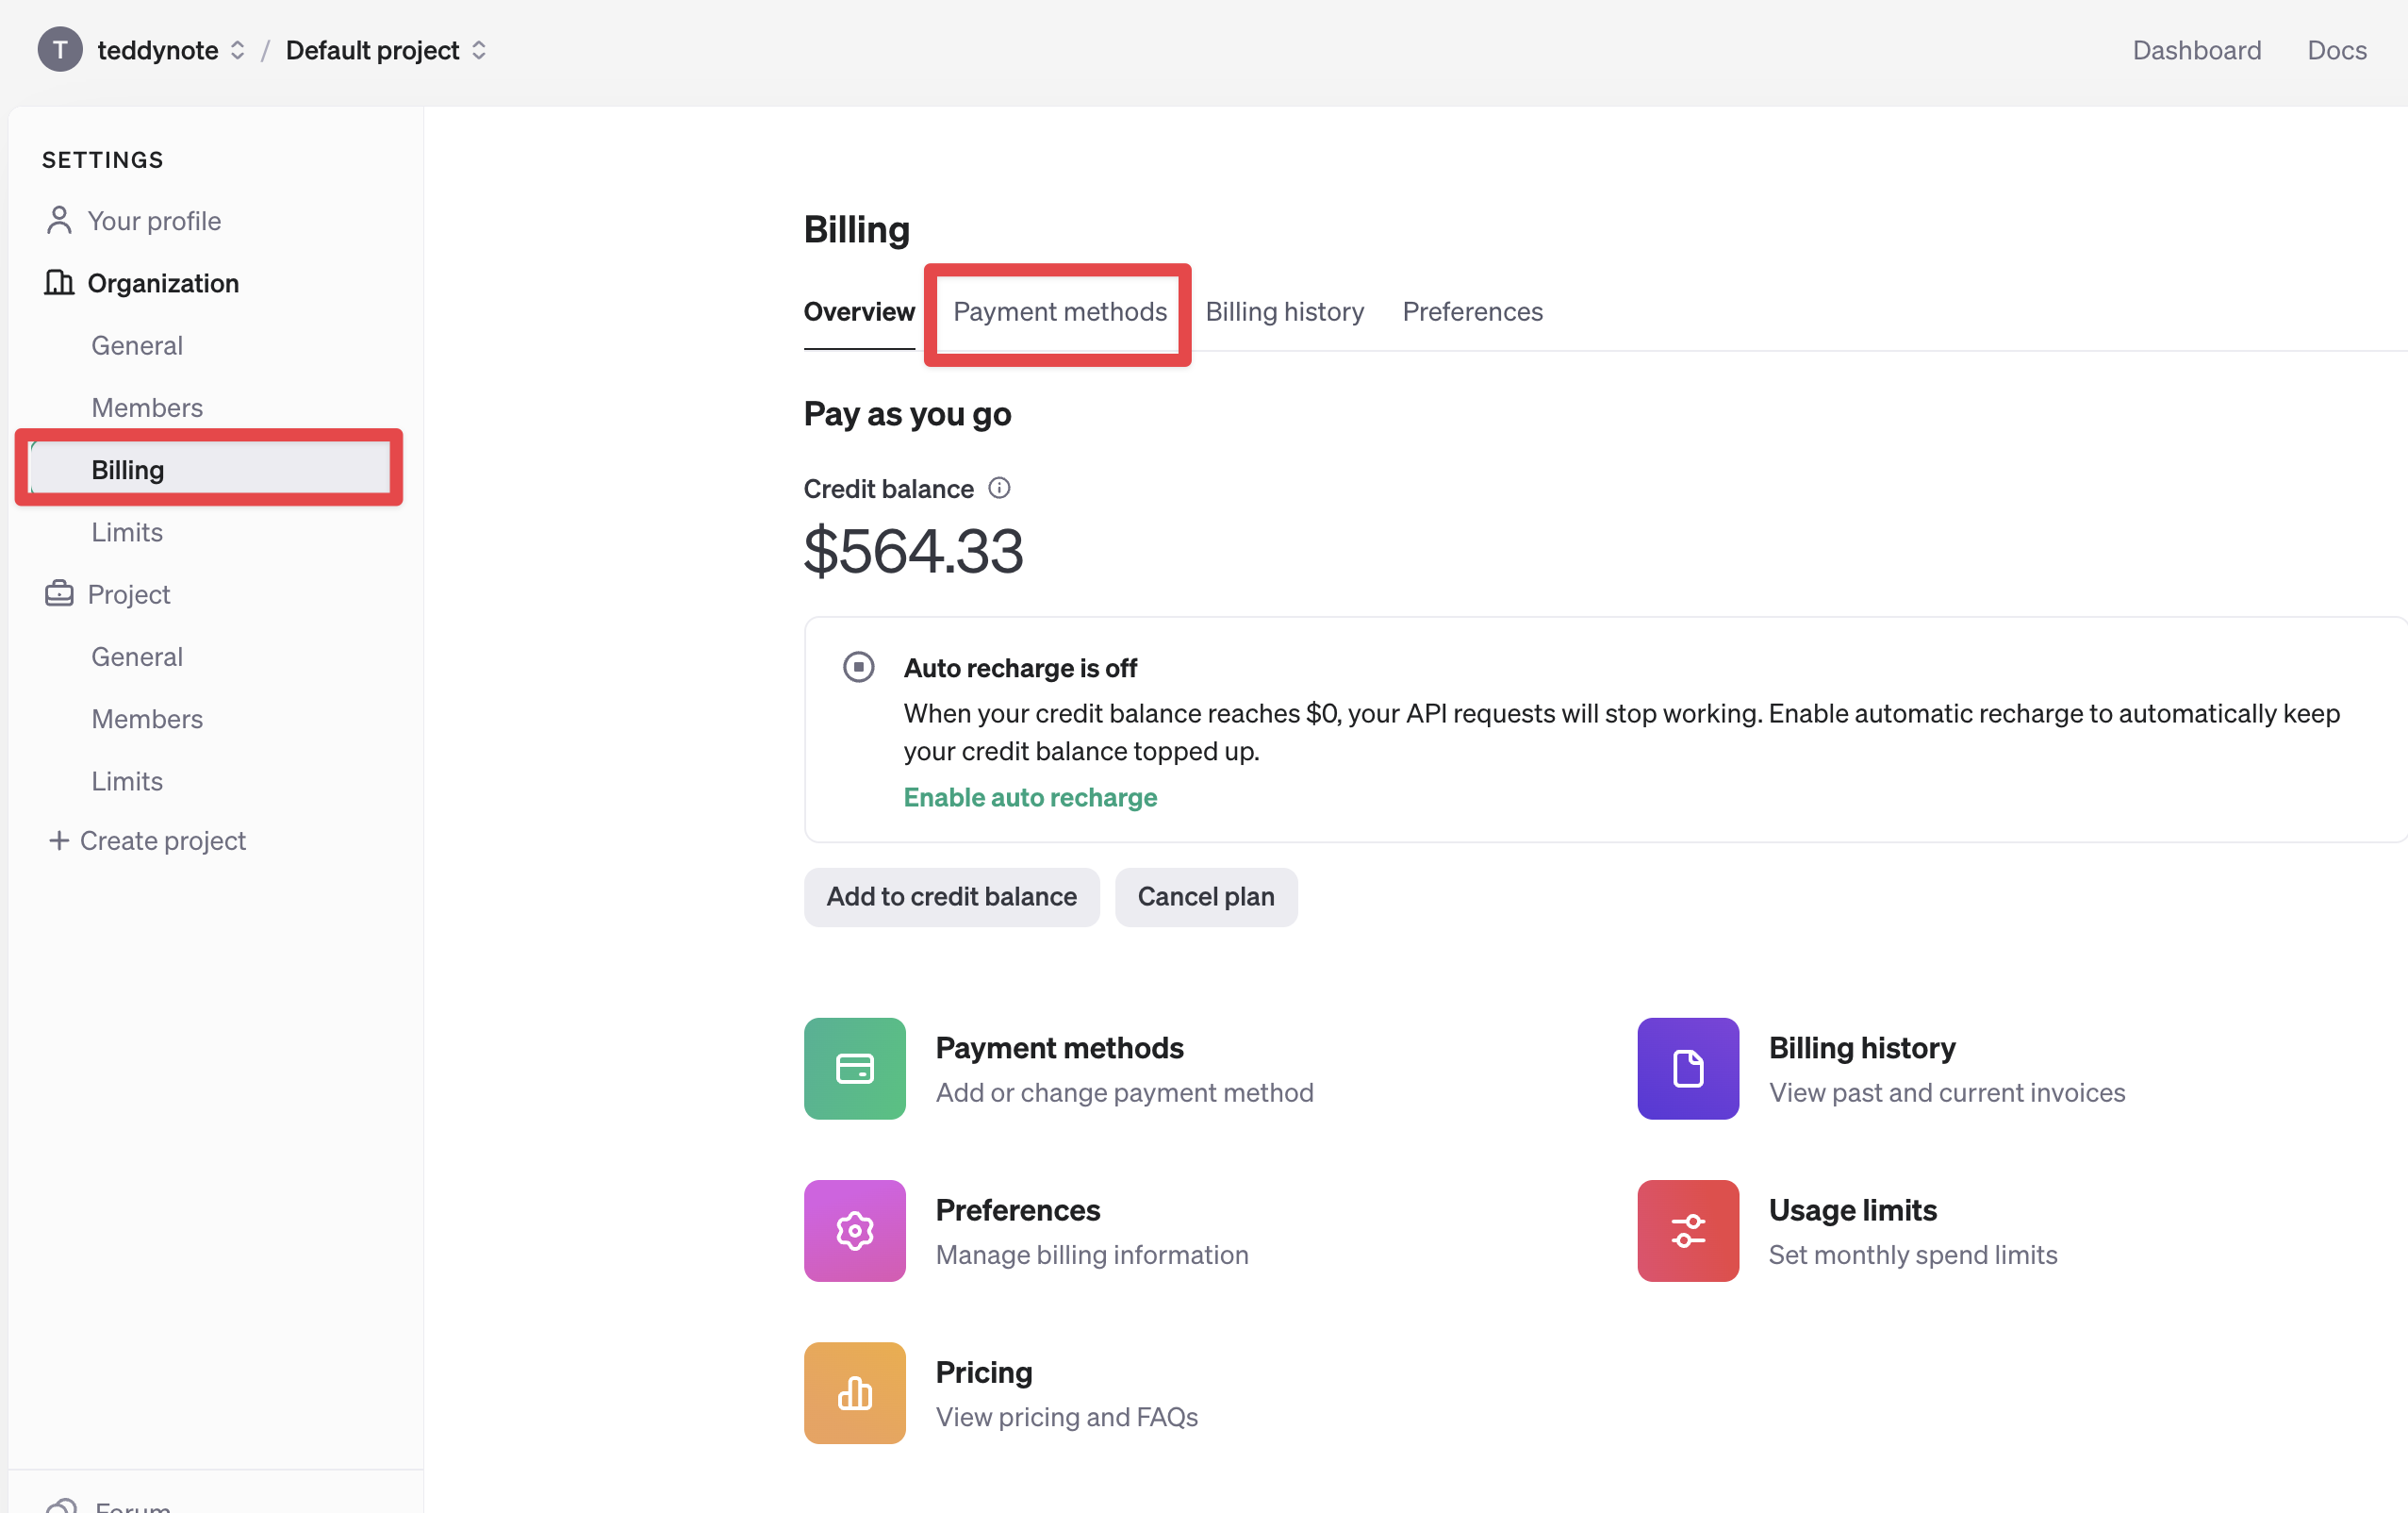The height and width of the screenshot is (1513, 2408).
Task: Open the Default project selector dropdown
Action: coord(479,50)
